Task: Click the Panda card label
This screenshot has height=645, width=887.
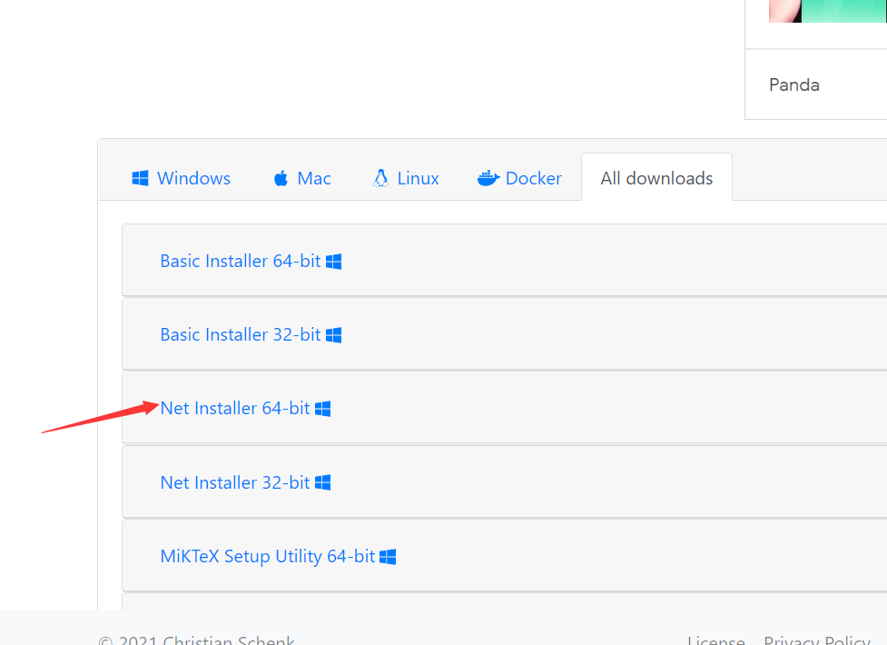Action: 794,85
